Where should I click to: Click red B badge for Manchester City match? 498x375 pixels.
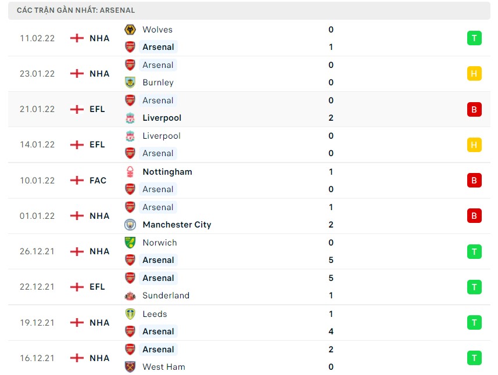(474, 216)
